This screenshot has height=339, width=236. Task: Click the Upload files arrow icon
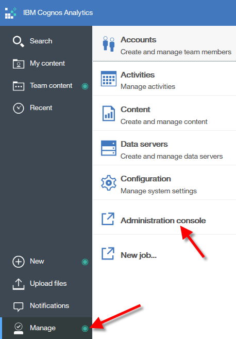click(x=19, y=284)
